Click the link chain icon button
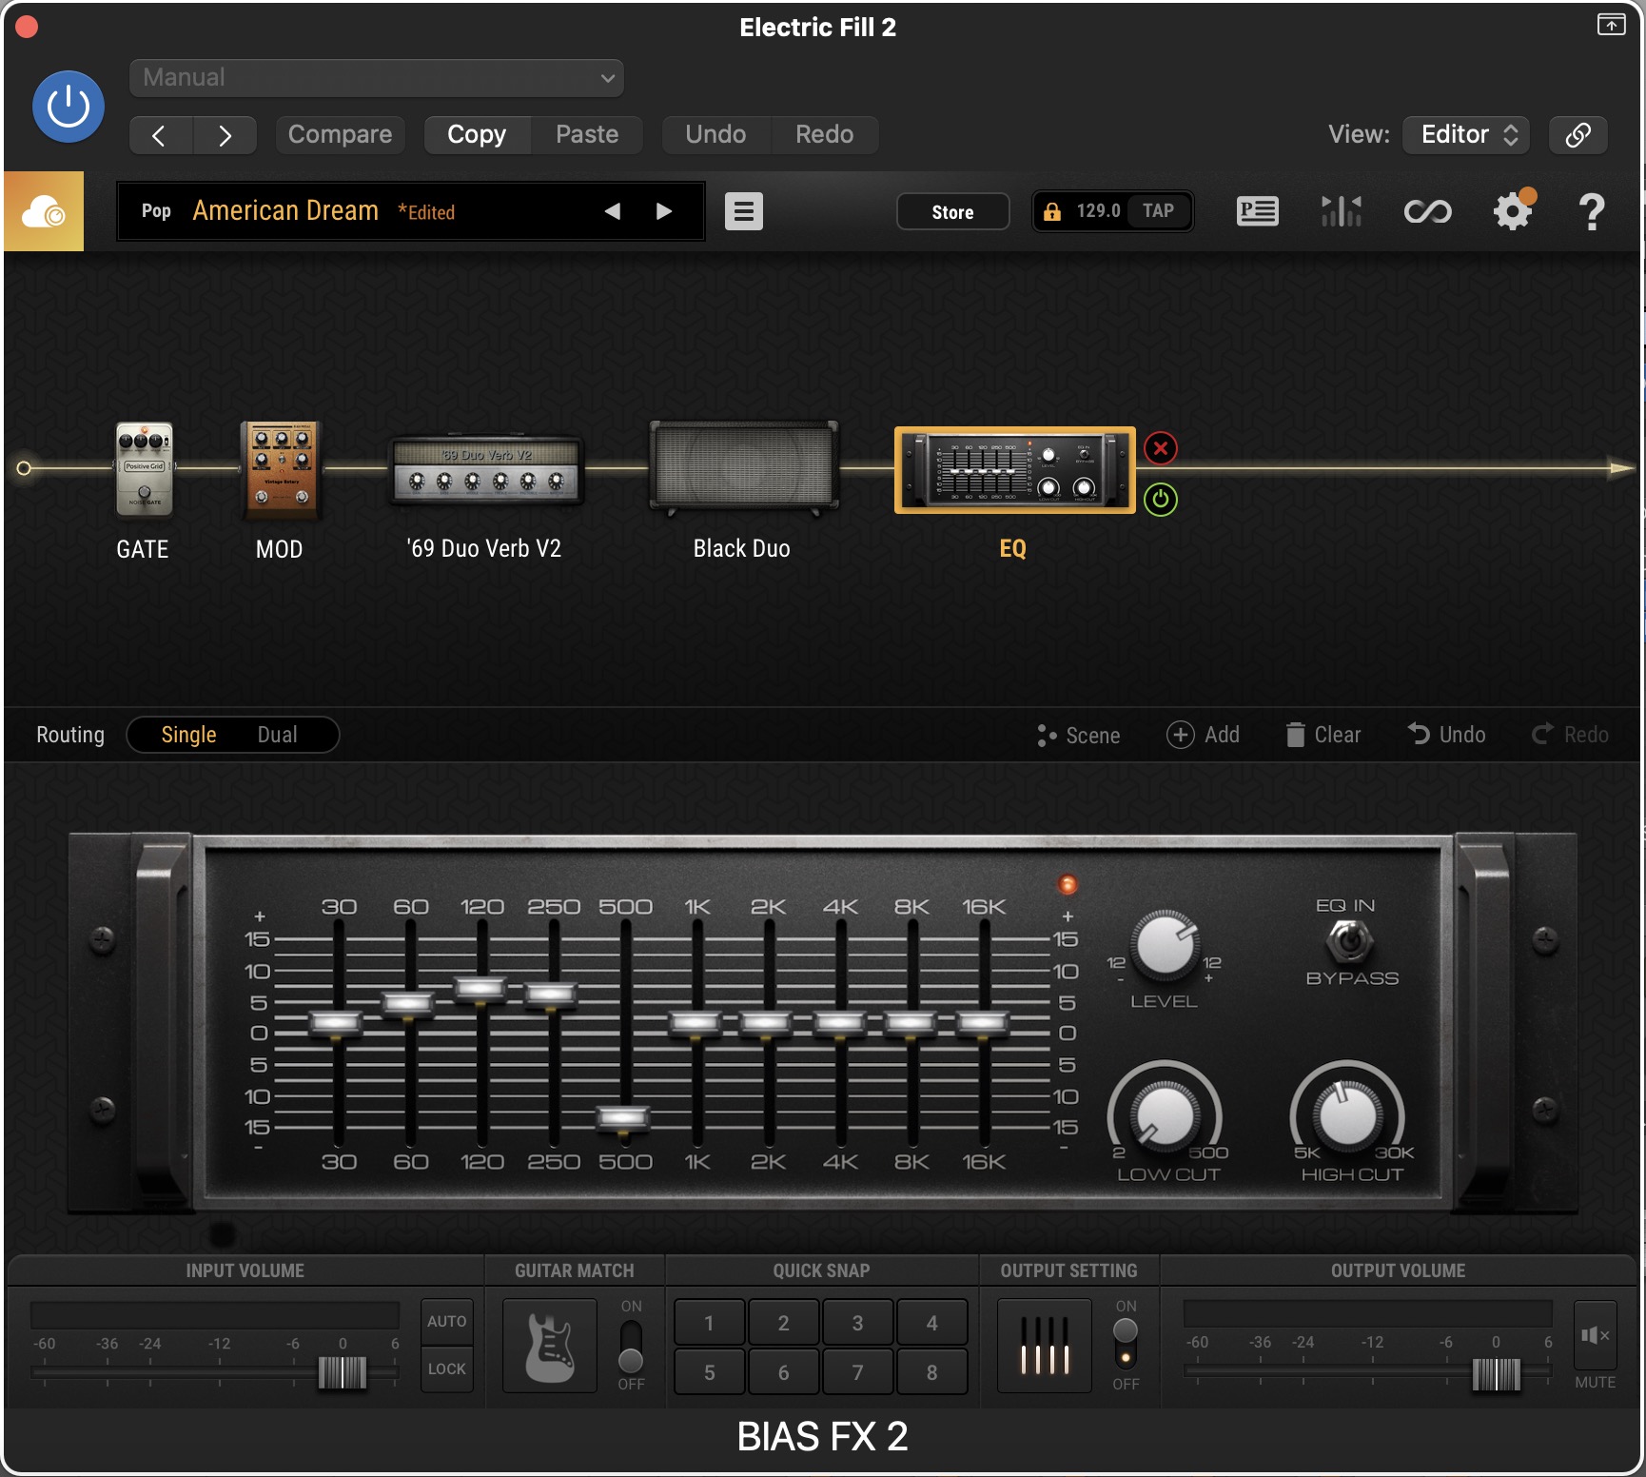 (1578, 135)
